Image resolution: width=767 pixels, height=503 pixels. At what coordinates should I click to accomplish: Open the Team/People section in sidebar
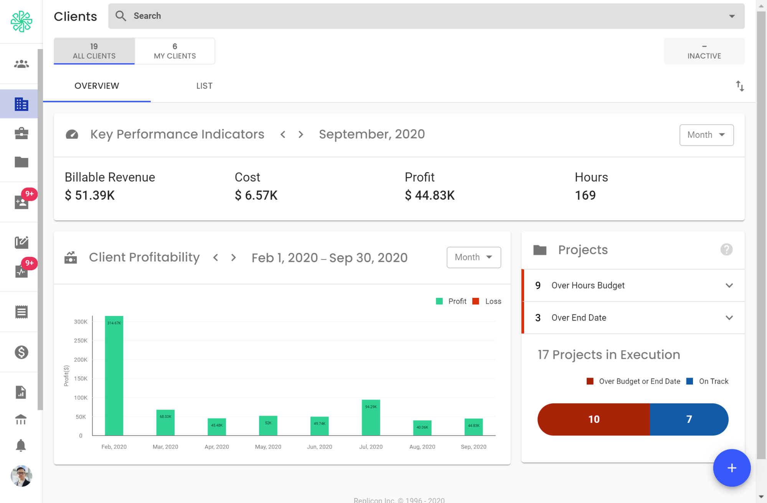coord(21,64)
